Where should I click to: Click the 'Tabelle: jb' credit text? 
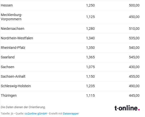click(7, 113)
